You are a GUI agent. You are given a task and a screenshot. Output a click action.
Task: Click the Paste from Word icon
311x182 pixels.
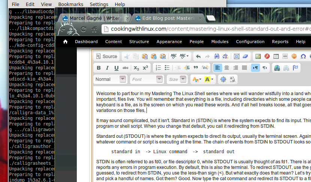(x=163, y=57)
